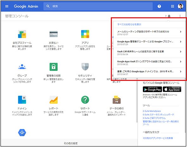The image size is (187, 147).
Task: Open the three-dot more options menu
Action: click(180, 16)
